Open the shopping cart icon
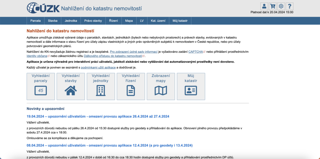Viewport: 320px width, 159px height. pyautogui.click(x=272, y=6)
